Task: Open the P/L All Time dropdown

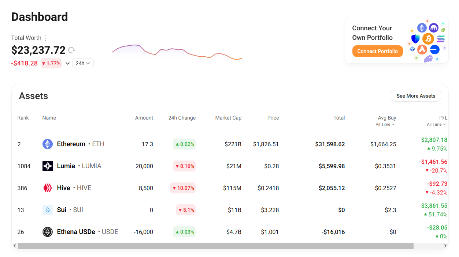Action: tap(436, 125)
